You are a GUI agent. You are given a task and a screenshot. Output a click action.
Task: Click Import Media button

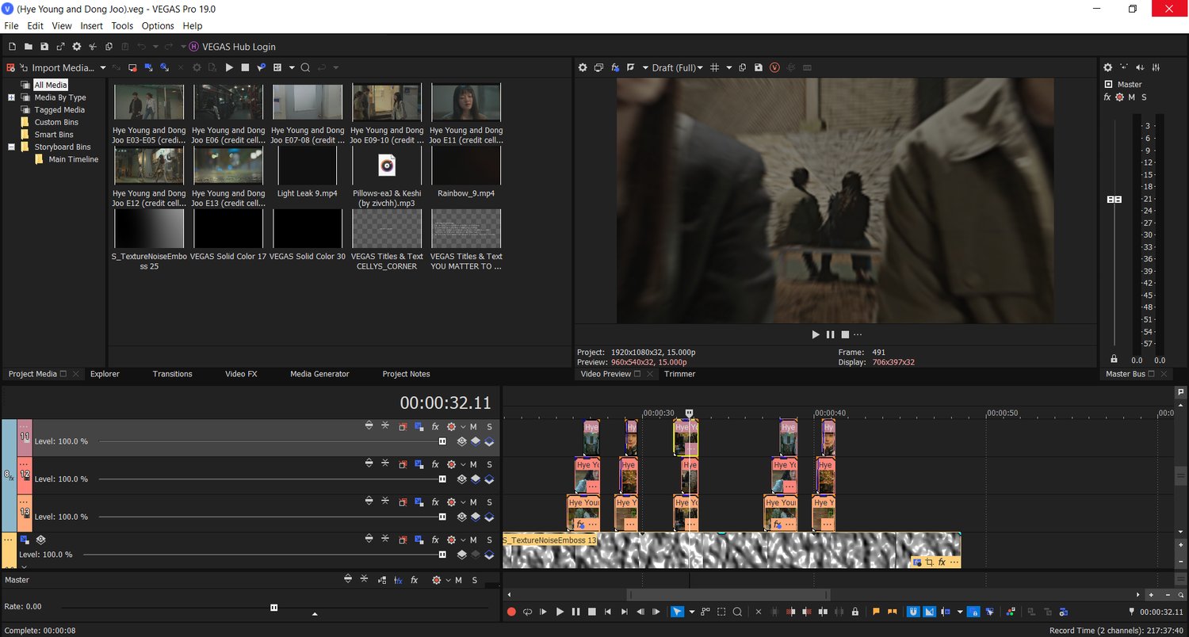[57, 68]
